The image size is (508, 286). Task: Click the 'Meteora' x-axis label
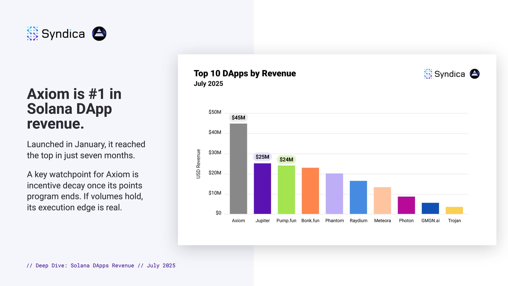383,221
